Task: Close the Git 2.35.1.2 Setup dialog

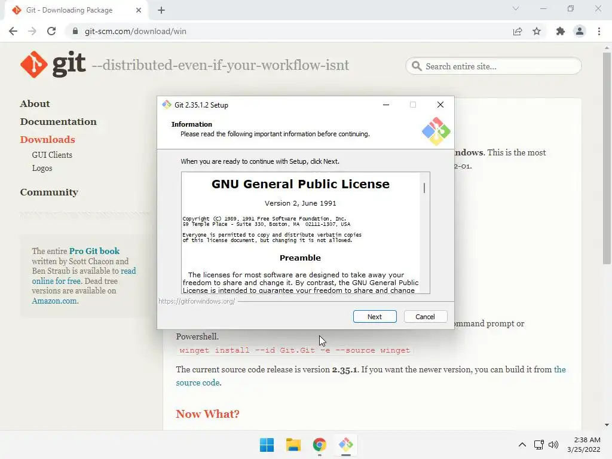Action: pos(440,105)
